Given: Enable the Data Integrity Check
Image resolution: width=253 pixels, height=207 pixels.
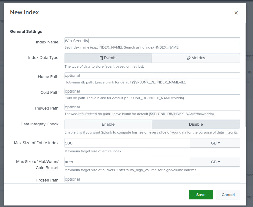Looking at the screenshot, I should (108, 124).
